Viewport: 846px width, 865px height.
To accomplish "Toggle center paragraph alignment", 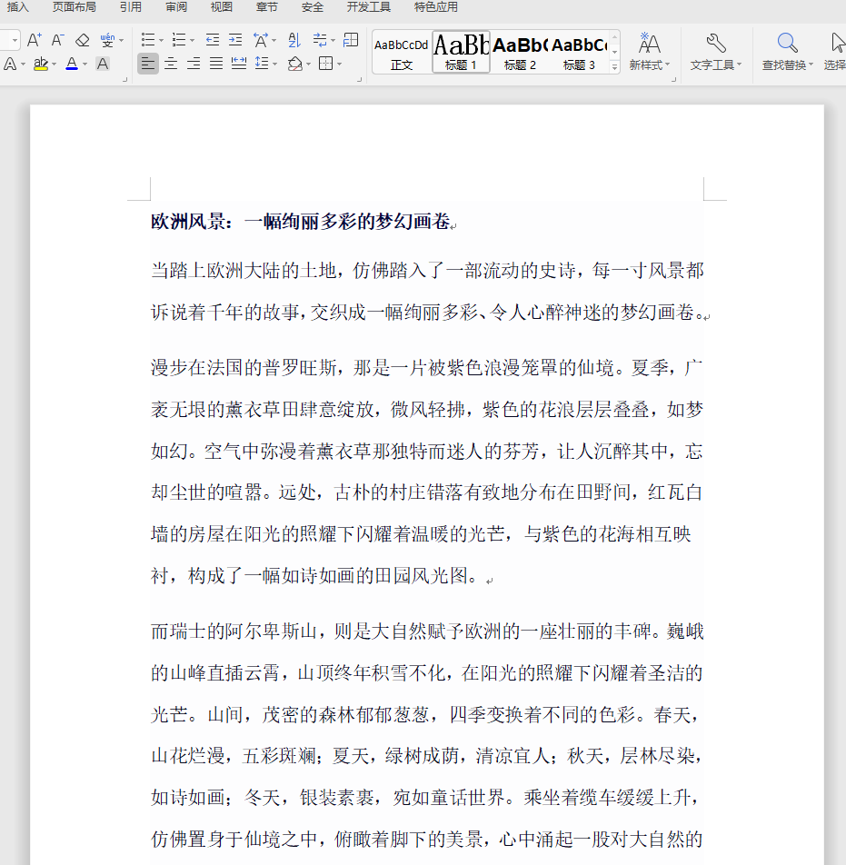I will coord(170,63).
